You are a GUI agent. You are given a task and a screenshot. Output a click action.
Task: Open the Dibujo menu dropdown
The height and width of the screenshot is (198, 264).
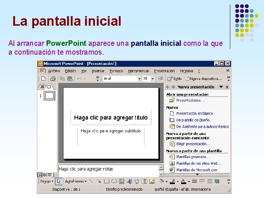pyautogui.click(x=47, y=181)
